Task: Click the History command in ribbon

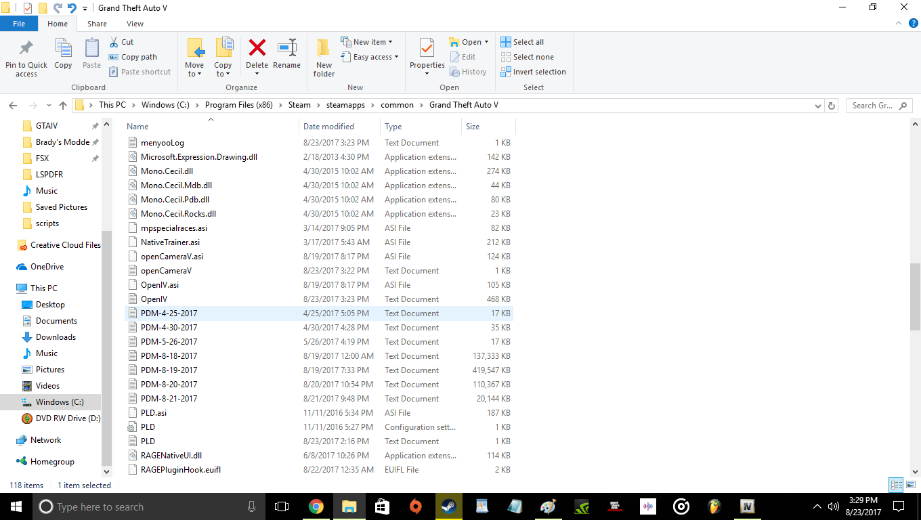Action: click(x=468, y=72)
